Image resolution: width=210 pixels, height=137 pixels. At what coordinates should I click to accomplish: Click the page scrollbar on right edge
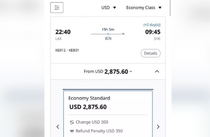tap(170, 8)
